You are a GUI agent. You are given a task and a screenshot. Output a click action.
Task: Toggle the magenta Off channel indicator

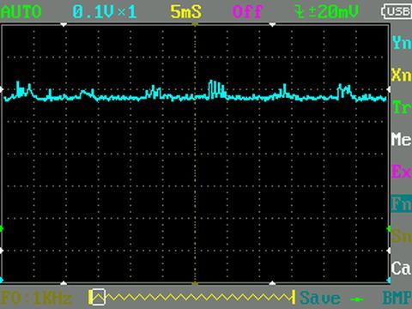[x=248, y=12]
